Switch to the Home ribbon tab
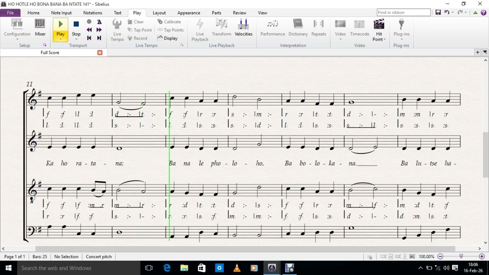This screenshot has height=275, width=489. 33,13
